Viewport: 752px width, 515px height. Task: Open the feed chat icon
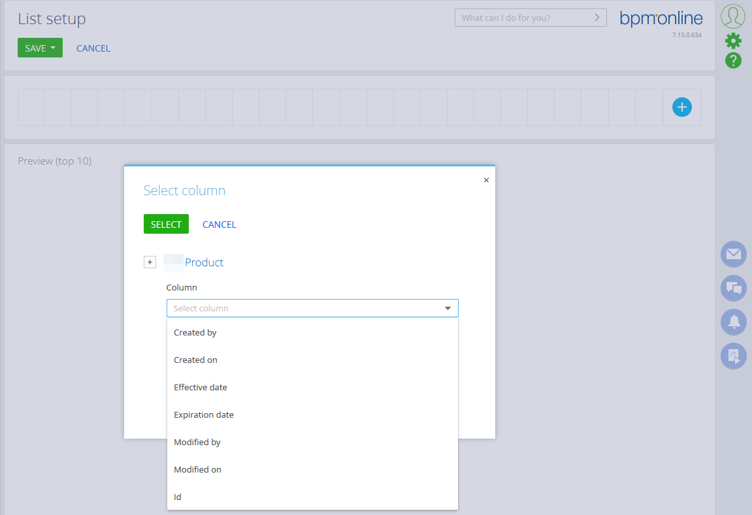[733, 288]
